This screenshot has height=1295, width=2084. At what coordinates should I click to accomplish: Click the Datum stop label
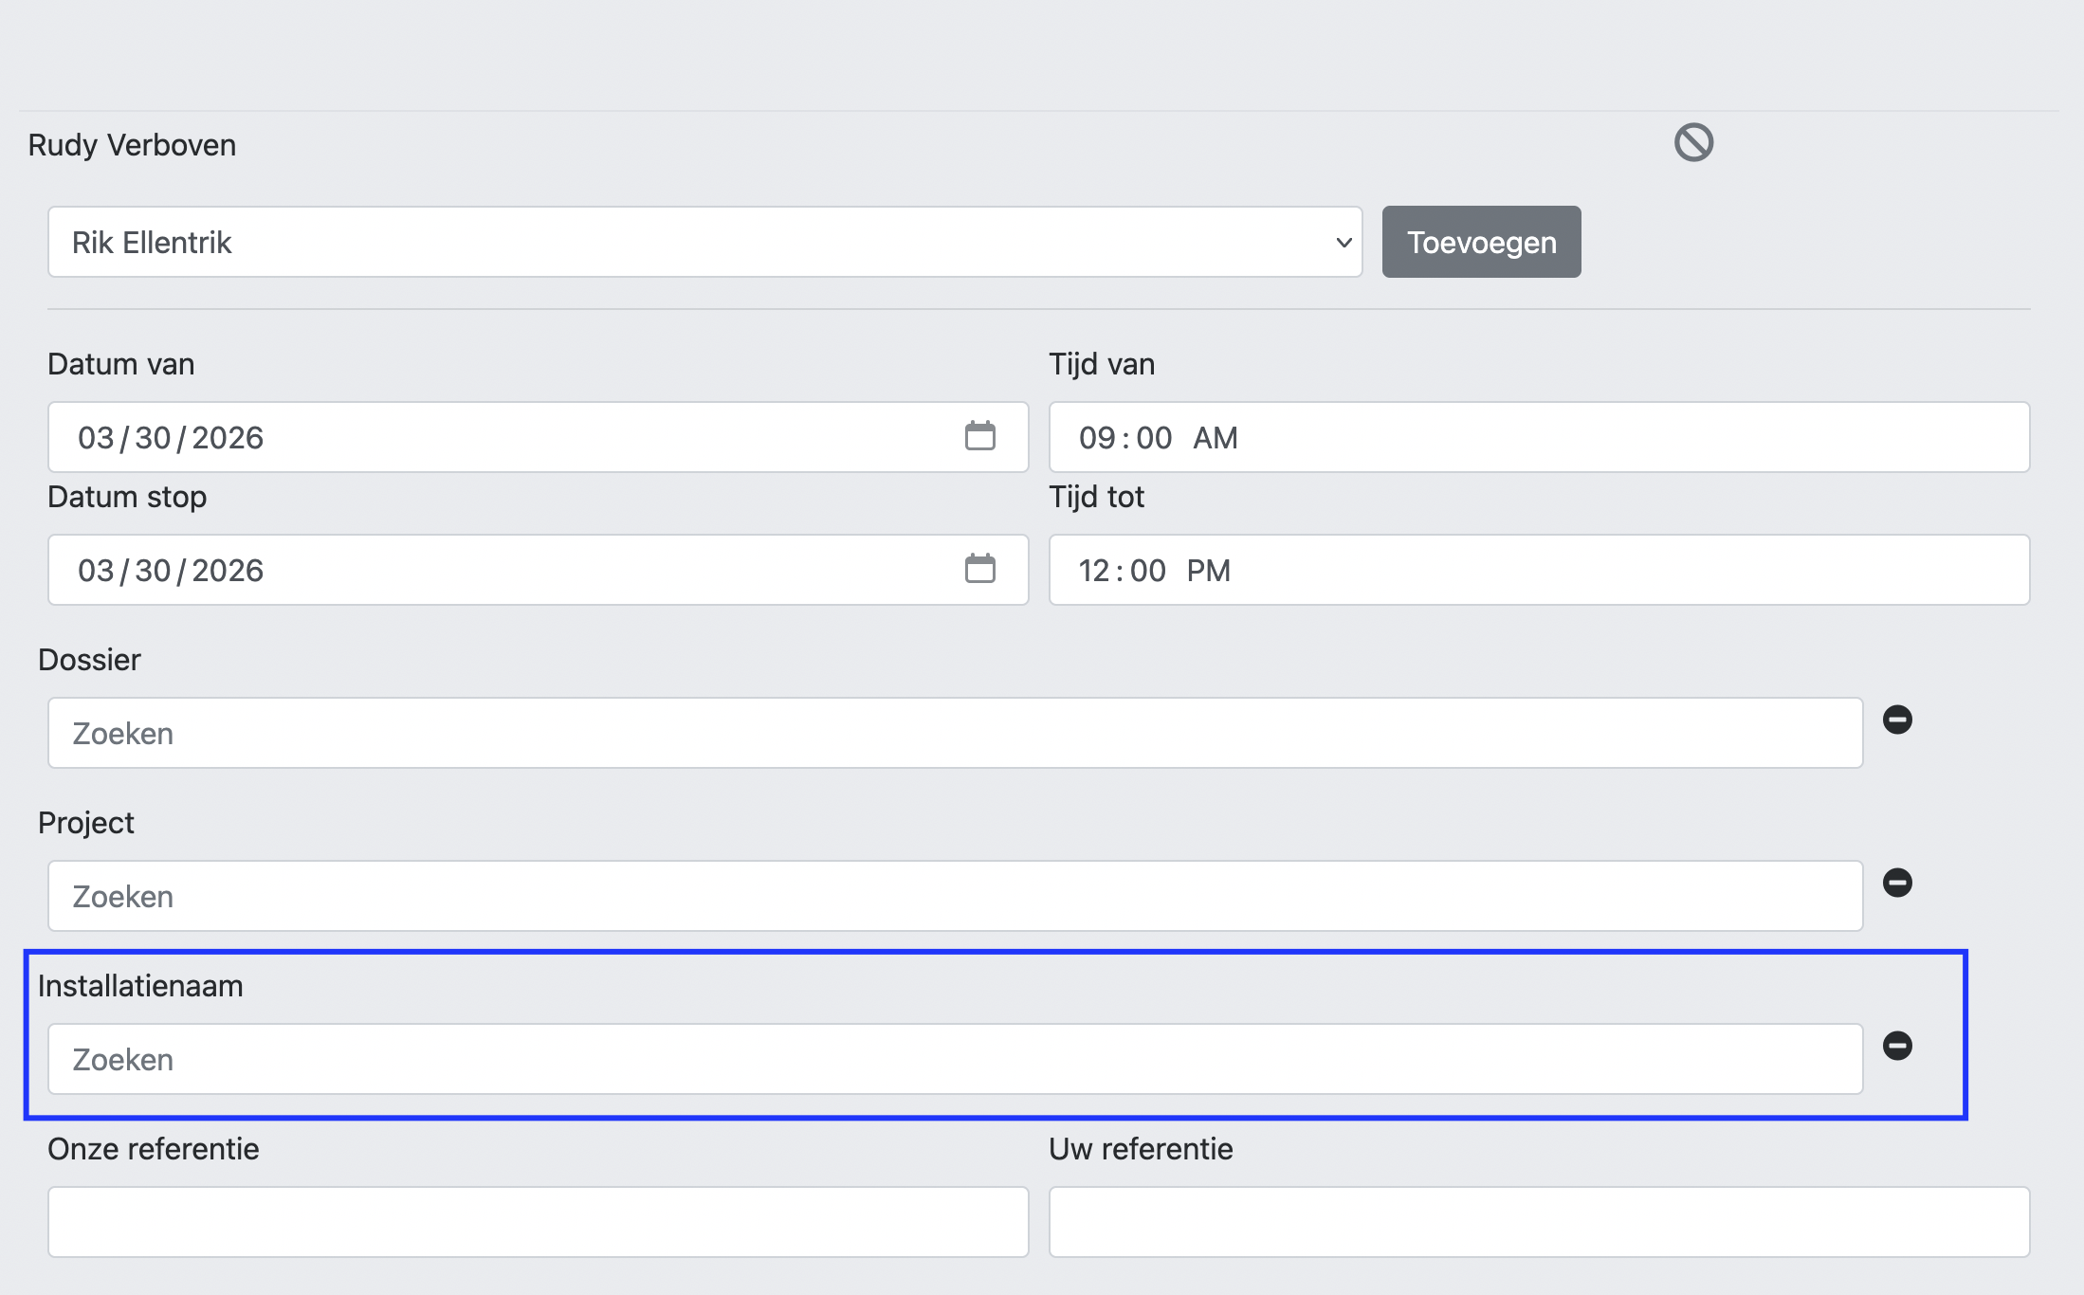point(127,497)
